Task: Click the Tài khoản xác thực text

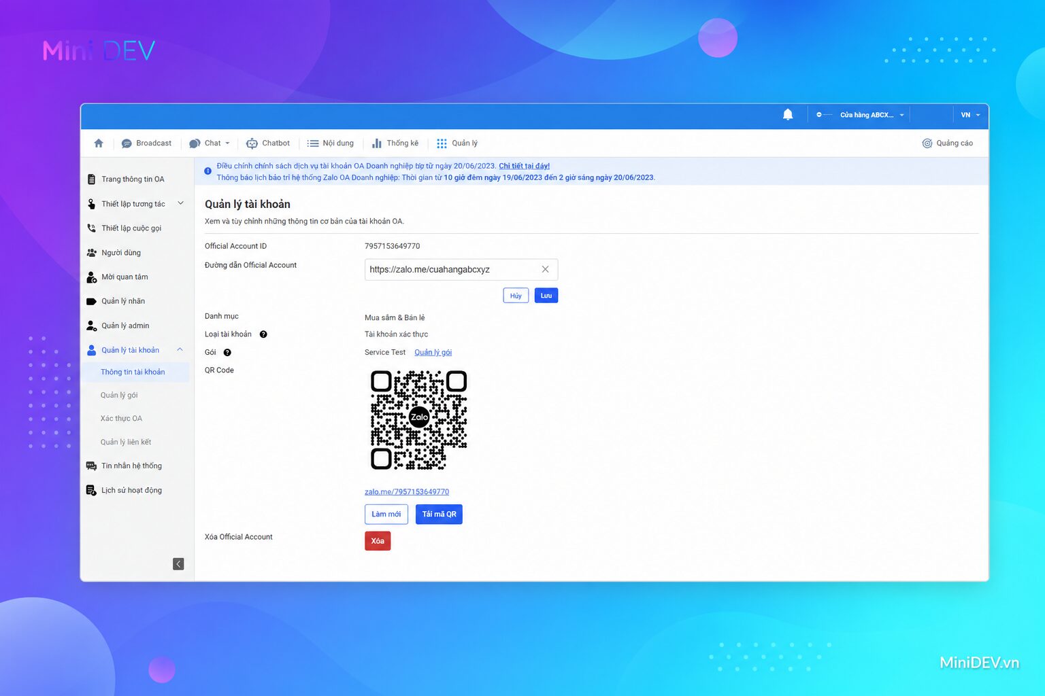Action: coord(397,334)
